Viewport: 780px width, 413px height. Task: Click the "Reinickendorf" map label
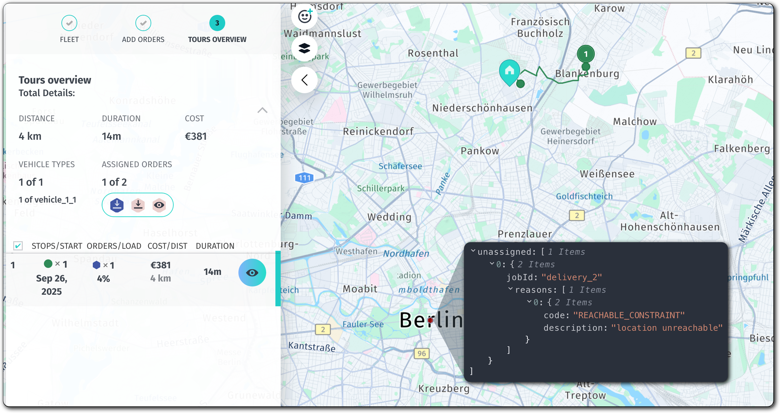tap(378, 131)
